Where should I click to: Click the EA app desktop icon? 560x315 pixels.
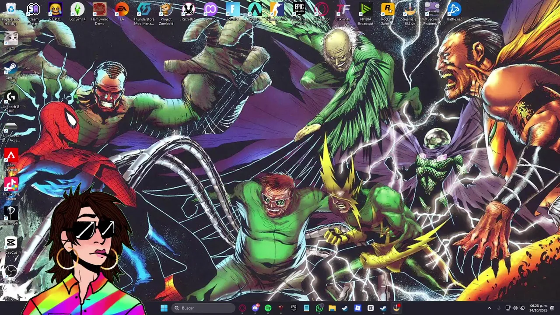(122, 12)
